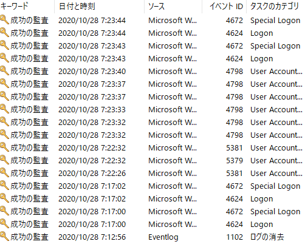Click key icon of 7:17:02 Special Logon row
This screenshot has width=305, height=247.
4,186
